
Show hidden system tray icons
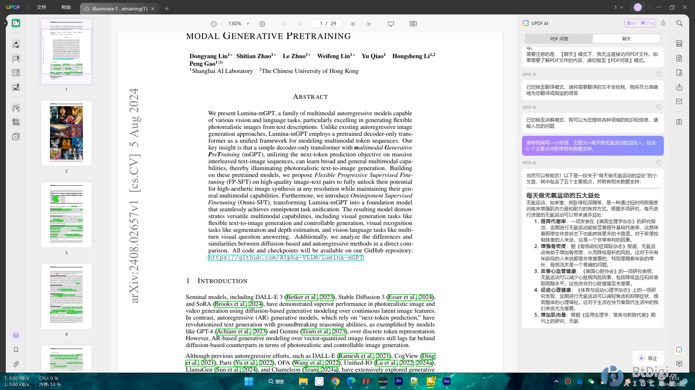556,381
